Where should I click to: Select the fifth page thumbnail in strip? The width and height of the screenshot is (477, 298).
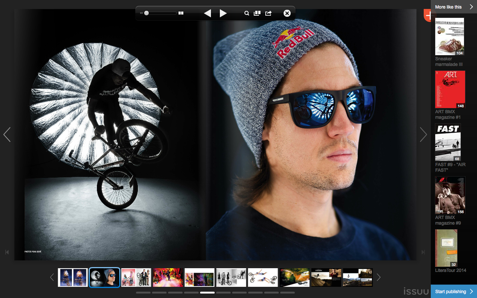[x=199, y=278]
